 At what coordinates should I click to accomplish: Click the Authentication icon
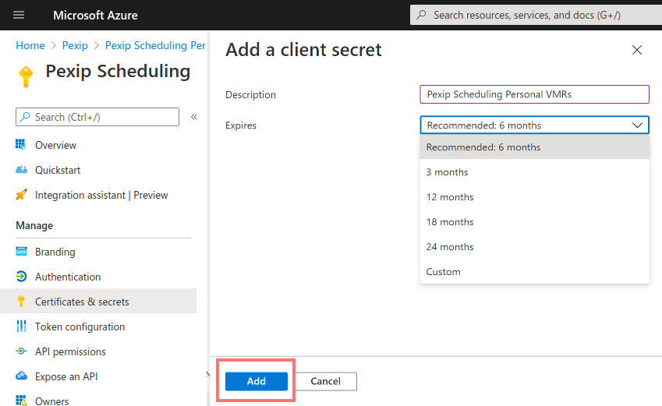tap(21, 277)
